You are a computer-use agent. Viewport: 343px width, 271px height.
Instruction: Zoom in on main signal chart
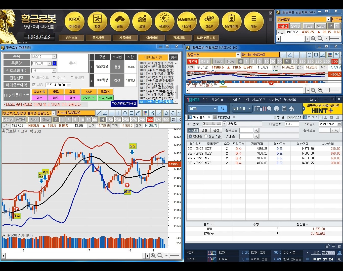153,256
